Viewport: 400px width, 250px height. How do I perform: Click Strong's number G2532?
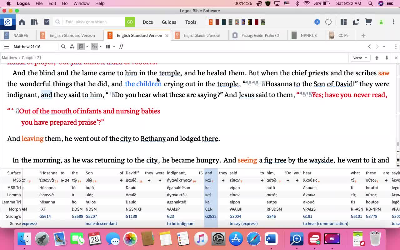(x=211, y=216)
